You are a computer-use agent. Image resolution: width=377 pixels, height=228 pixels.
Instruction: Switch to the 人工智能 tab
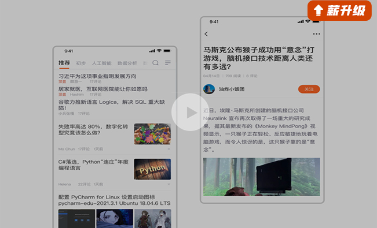(101, 63)
